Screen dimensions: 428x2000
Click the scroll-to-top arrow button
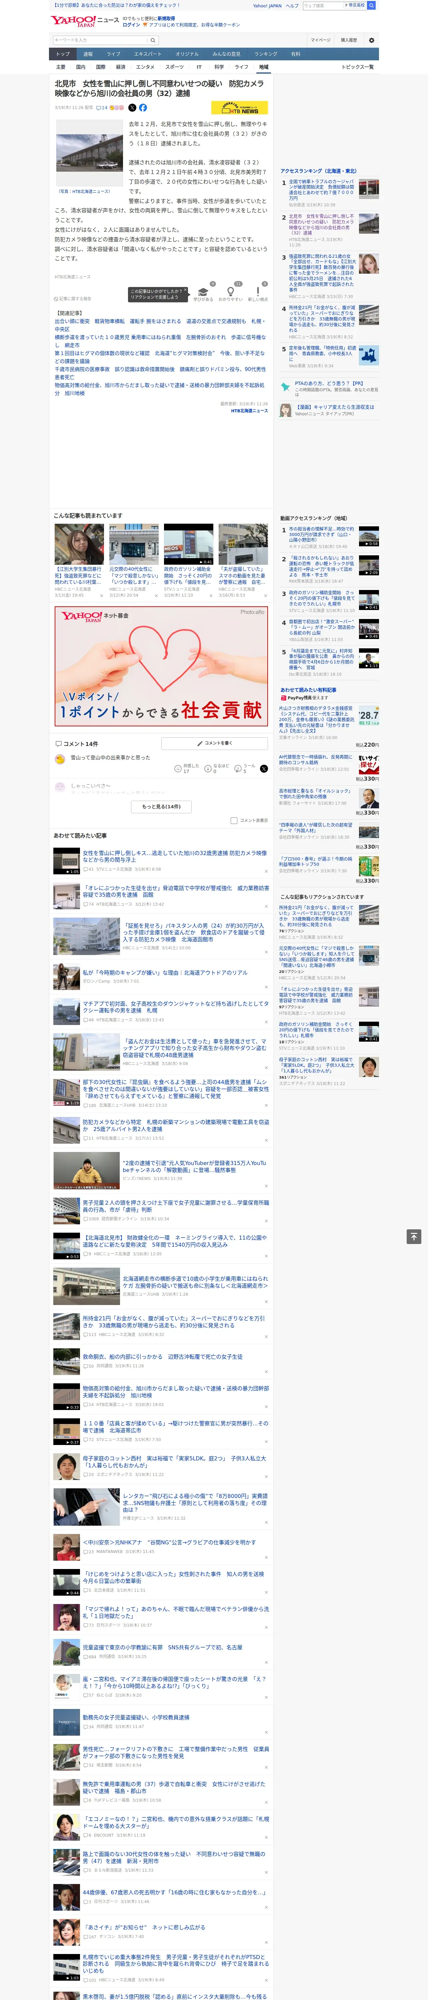(414, 1237)
